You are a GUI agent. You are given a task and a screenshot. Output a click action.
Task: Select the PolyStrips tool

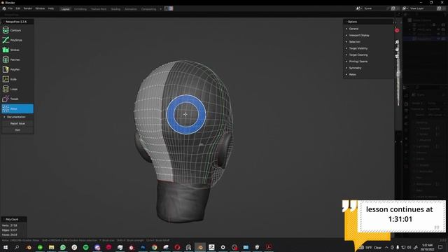point(17,40)
